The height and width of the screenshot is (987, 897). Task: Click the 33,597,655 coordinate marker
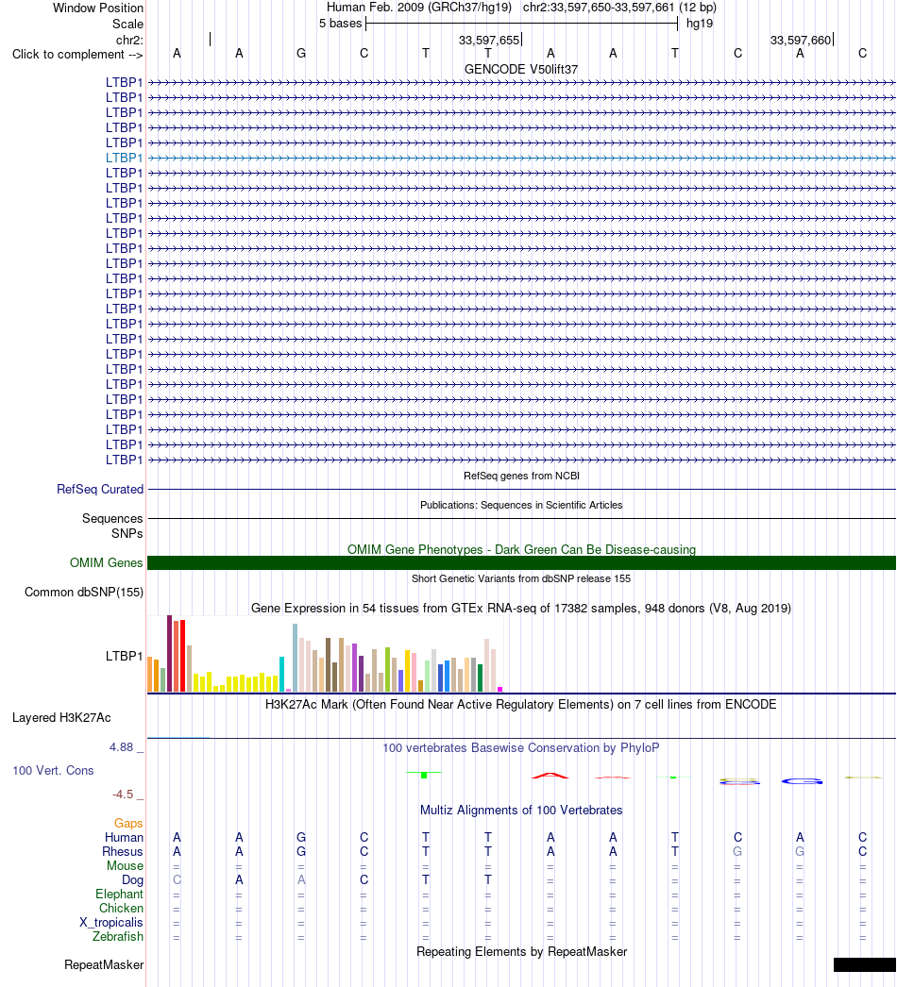(489, 41)
